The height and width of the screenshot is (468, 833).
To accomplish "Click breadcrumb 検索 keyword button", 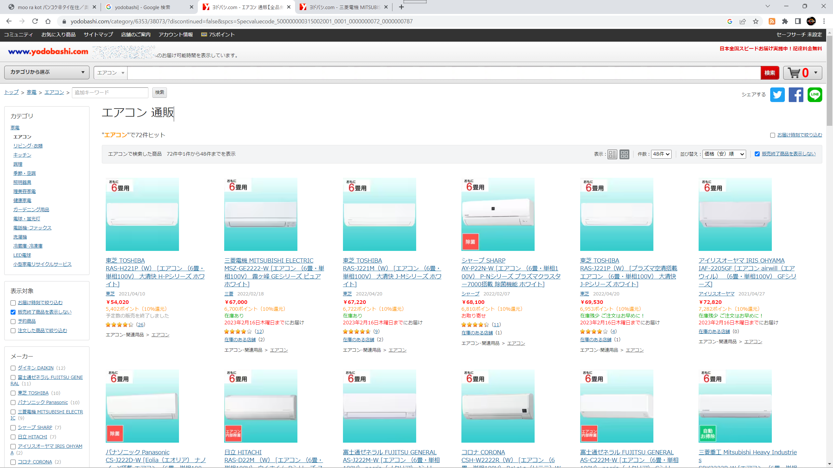I will point(159,93).
